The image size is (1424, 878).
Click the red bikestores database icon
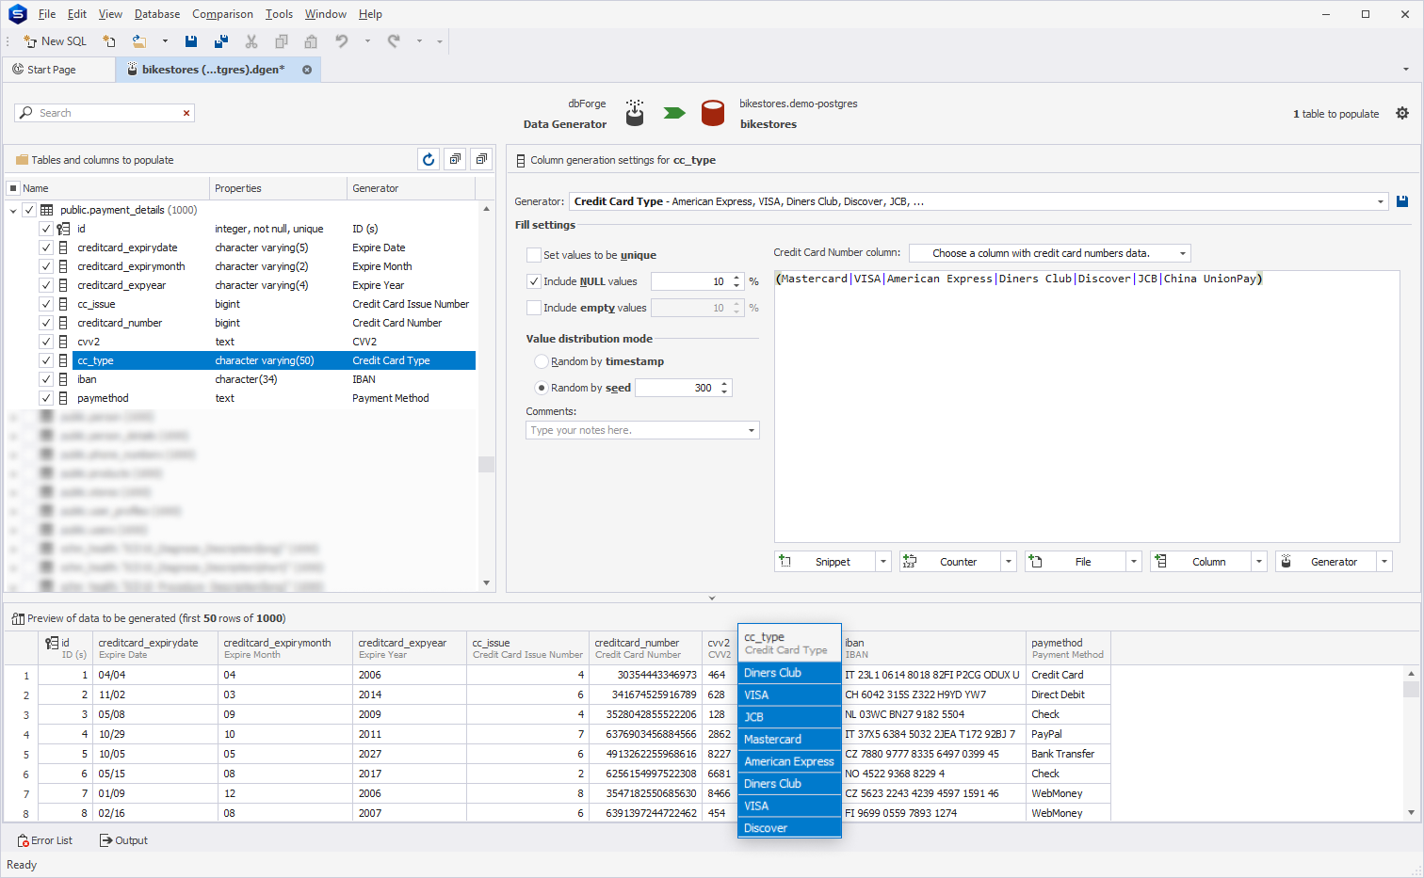point(713,114)
